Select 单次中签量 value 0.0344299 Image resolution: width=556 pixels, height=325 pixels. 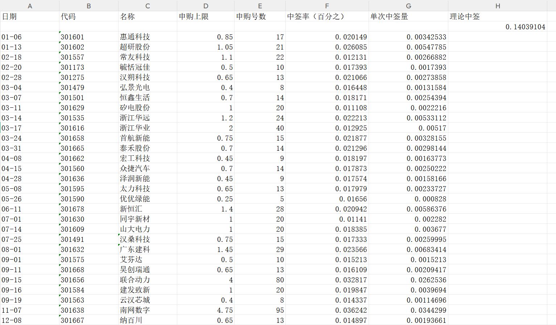(x=408, y=310)
